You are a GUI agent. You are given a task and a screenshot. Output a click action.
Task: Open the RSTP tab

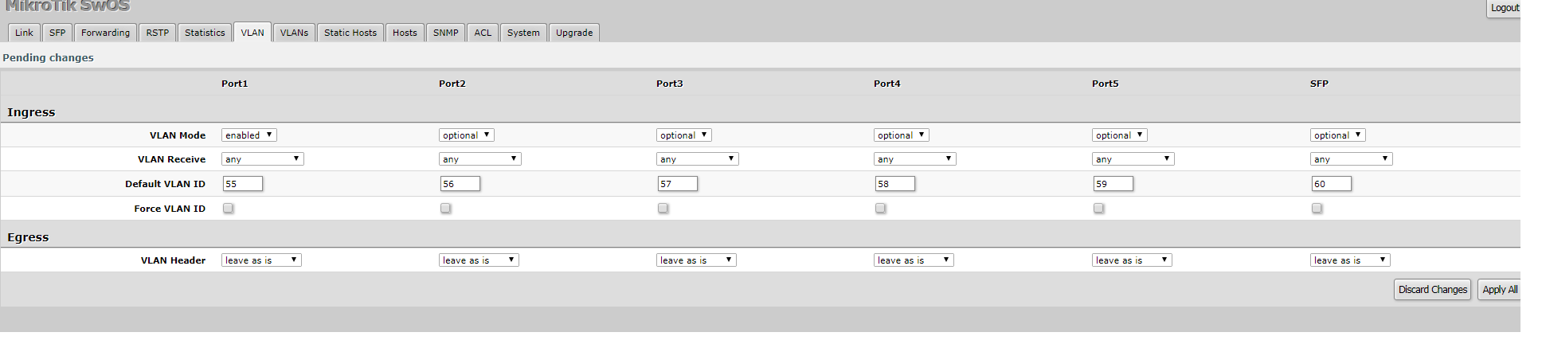(158, 33)
